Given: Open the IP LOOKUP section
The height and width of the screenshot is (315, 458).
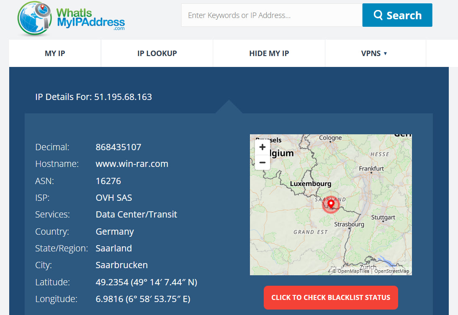Looking at the screenshot, I should click(157, 53).
